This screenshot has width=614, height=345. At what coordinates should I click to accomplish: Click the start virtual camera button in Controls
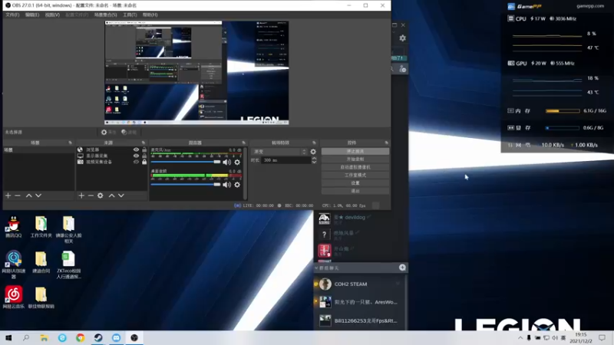pyautogui.click(x=355, y=167)
